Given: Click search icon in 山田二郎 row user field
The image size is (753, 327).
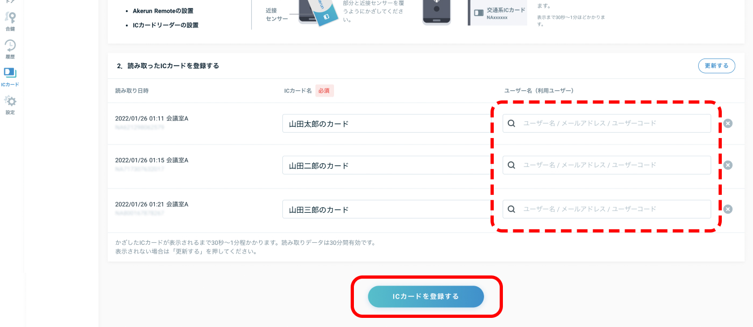Looking at the screenshot, I should tap(512, 165).
